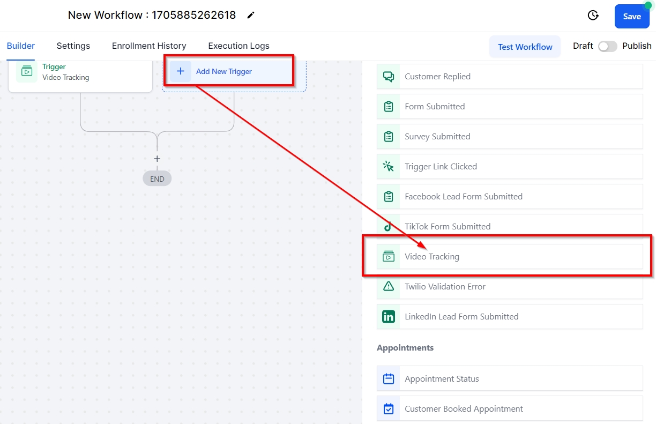
Task: Click the Customer Replied chat icon
Action: click(x=389, y=77)
